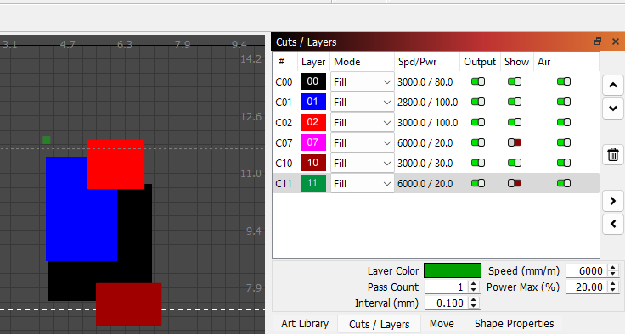
Task: Click the green Layer Color swatch
Action: pos(453,270)
